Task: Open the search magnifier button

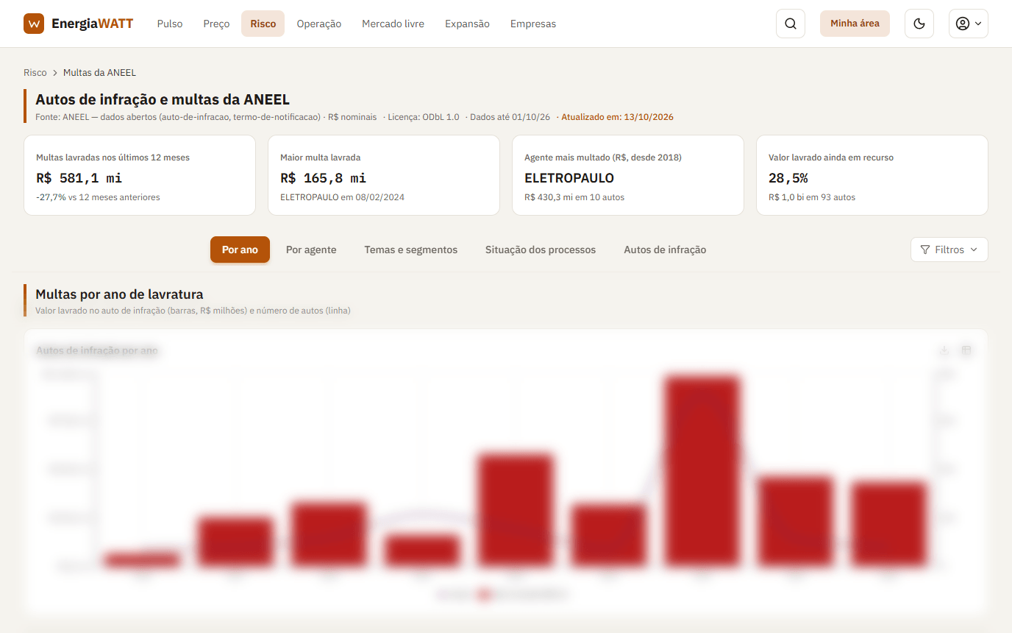Action: pos(791,24)
